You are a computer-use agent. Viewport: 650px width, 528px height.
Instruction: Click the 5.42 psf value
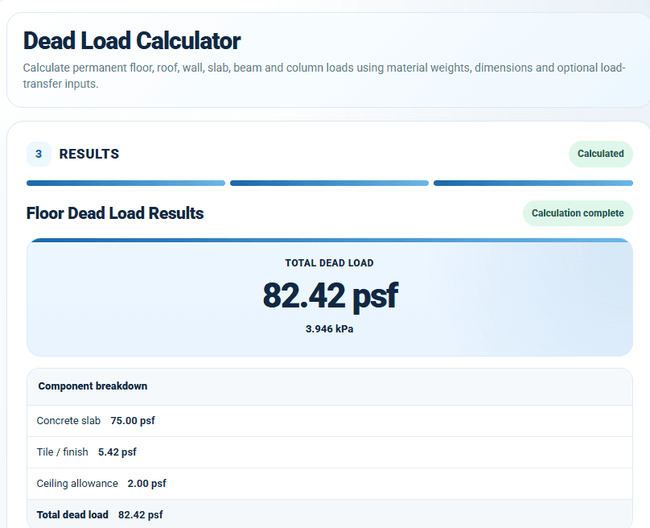point(117,452)
